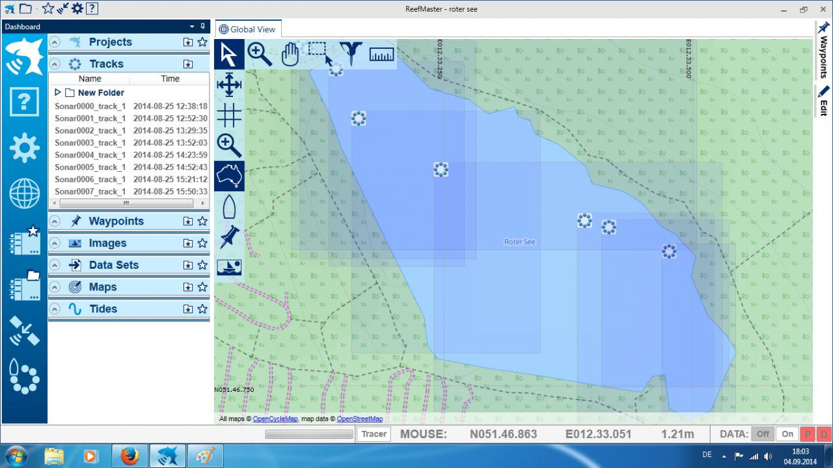Select the arrow pointer tool
Screen dimensions: 833x468
click(229, 54)
